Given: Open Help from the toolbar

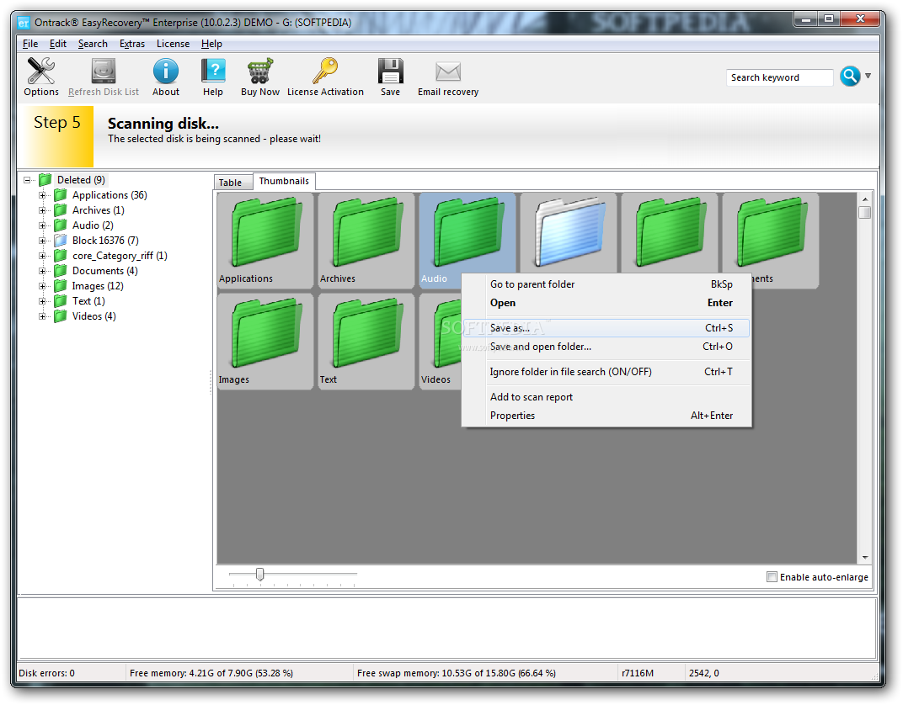Looking at the screenshot, I should 213,72.
